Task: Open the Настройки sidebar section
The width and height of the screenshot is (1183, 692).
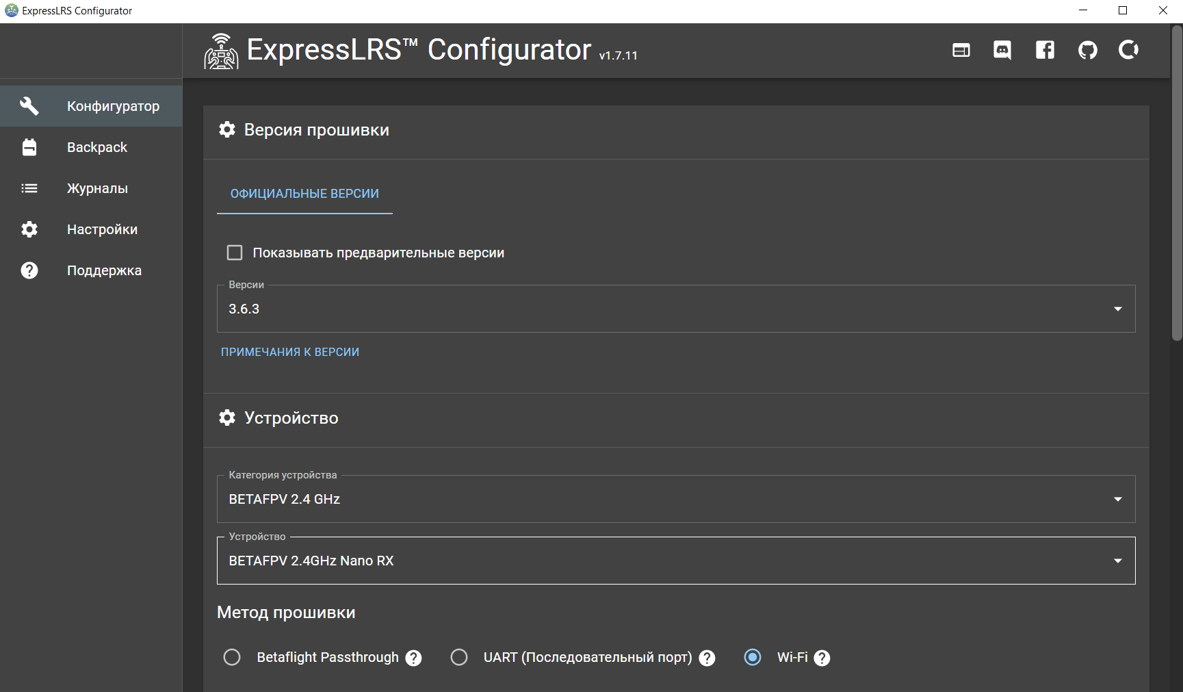Action: [x=91, y=229]
